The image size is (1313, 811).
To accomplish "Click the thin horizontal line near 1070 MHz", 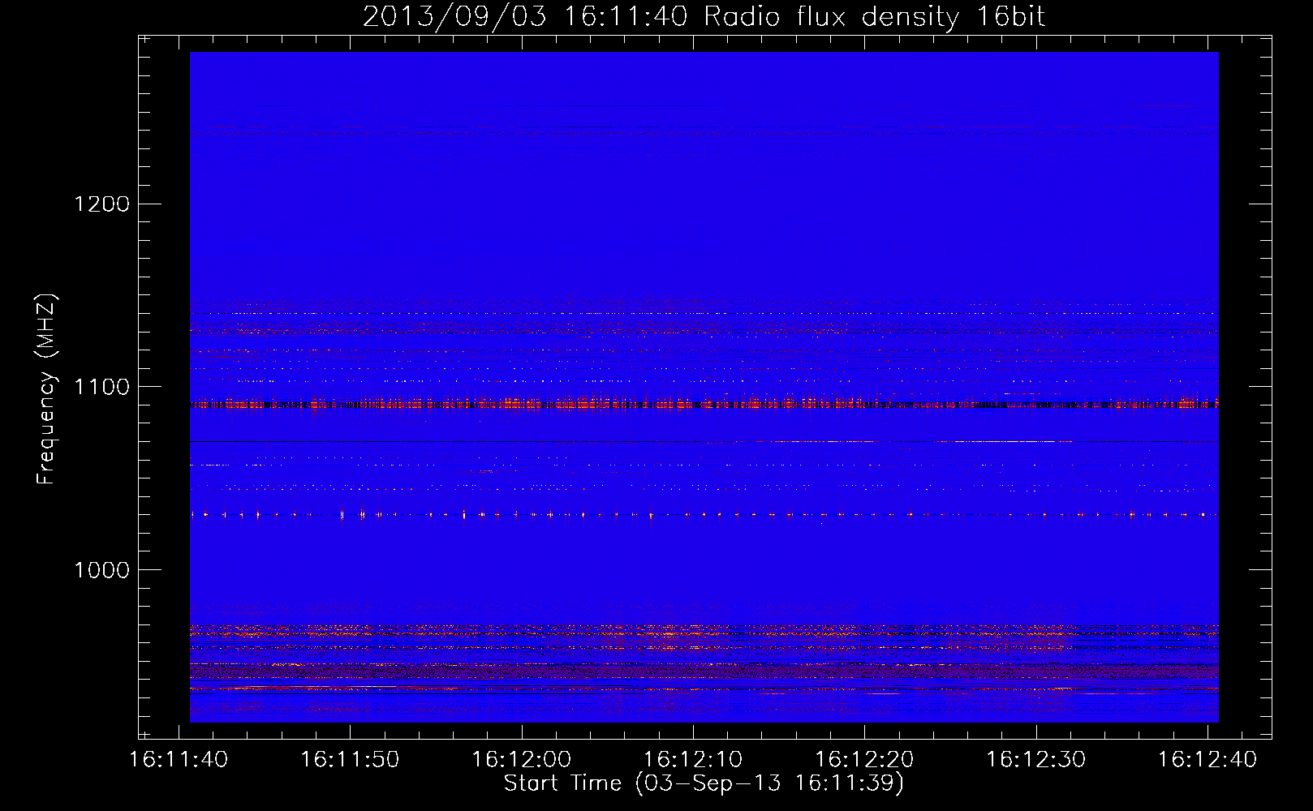I will coord(704,442).
